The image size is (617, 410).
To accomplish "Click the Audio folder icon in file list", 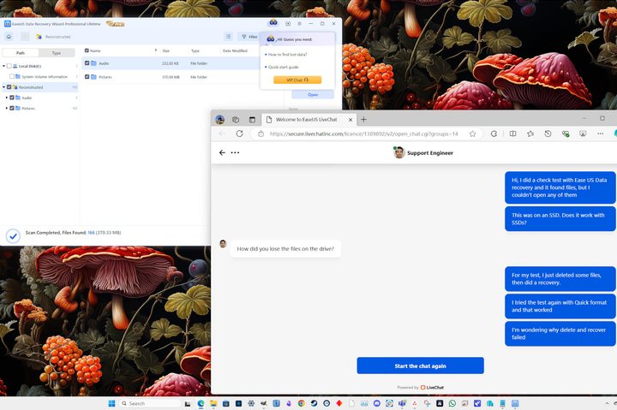I will [93, 62].
